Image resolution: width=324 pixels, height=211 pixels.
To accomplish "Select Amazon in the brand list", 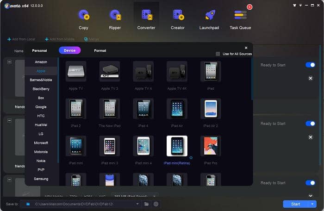I will [41, 62].
